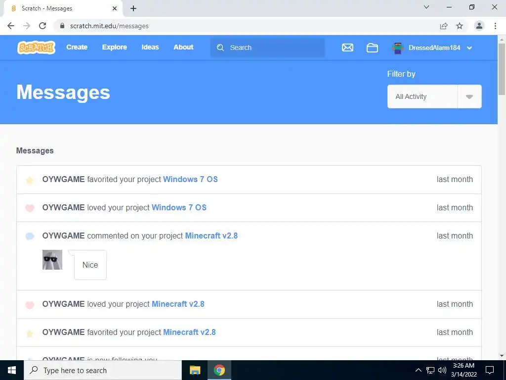Click the share page icon in address bar

[x=444, y=26]
